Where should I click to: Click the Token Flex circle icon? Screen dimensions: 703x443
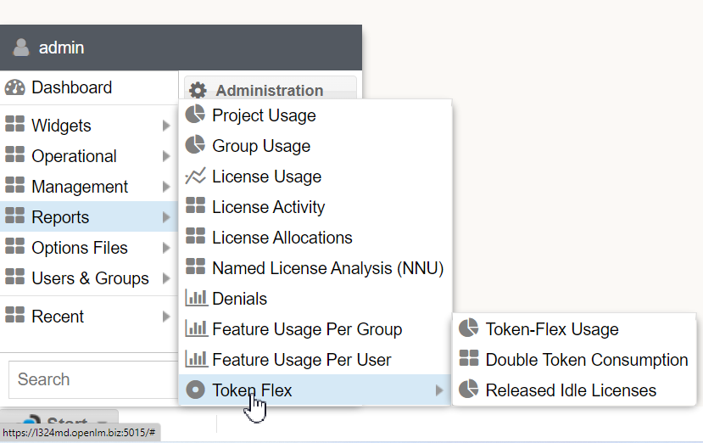[x=195, y=390]
